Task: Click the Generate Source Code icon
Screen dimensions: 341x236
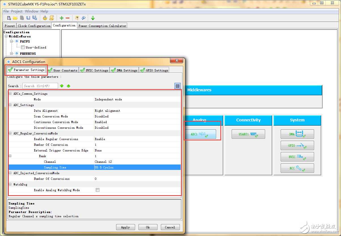Action: pyautogui.click(x=45, y=18)
